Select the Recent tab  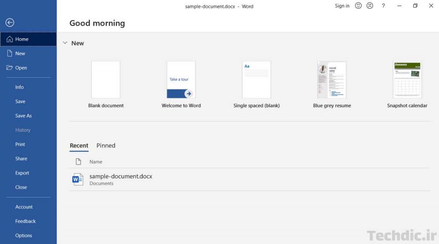click(79, 146)
